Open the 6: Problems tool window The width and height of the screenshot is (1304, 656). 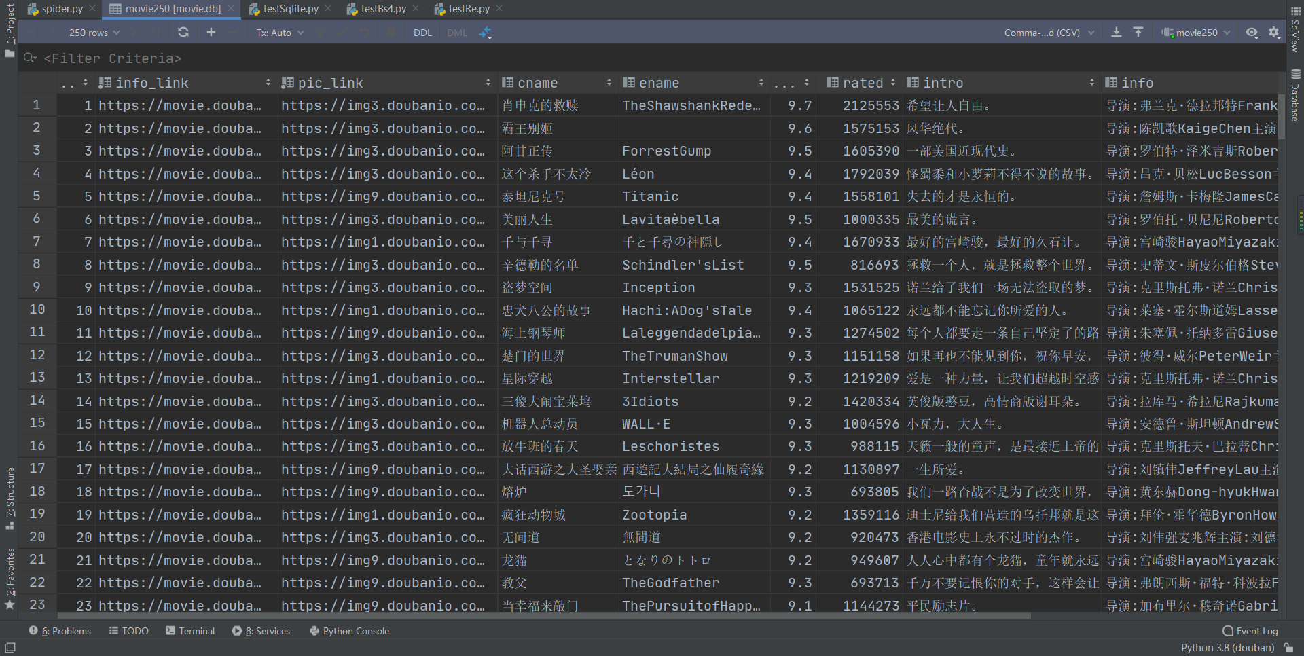coord(60,631)
